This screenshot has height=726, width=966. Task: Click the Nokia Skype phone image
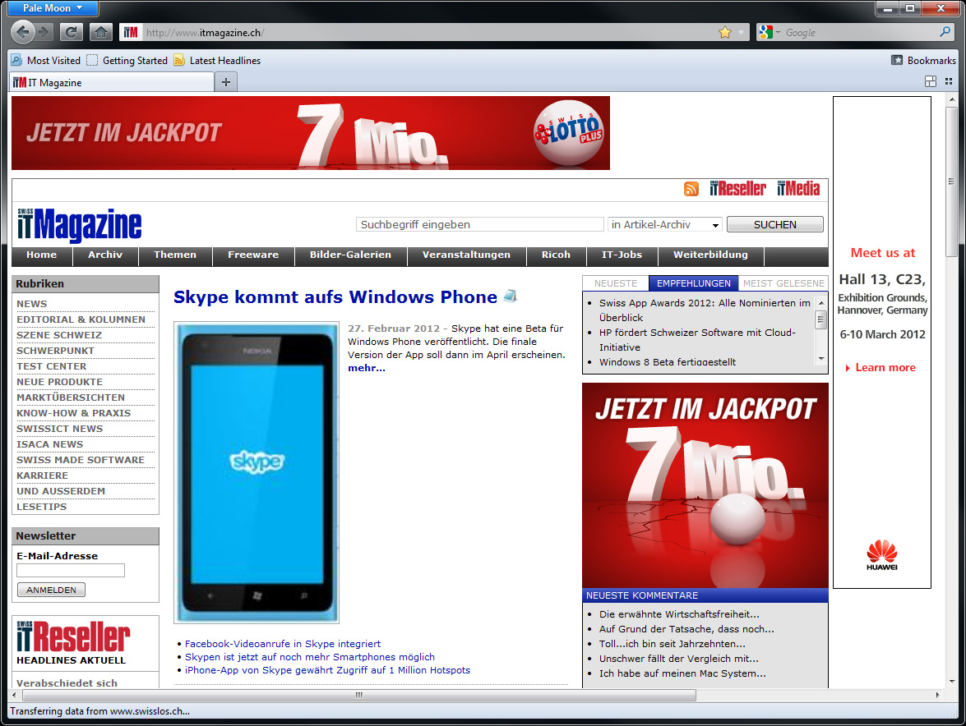click(257, 472)
